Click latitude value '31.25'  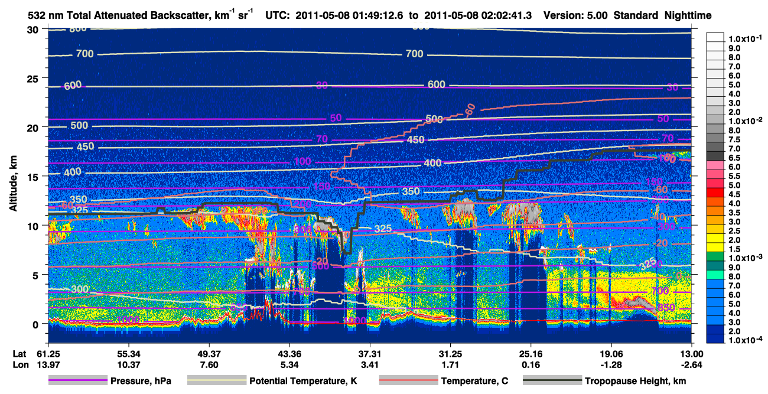[450, 353]
